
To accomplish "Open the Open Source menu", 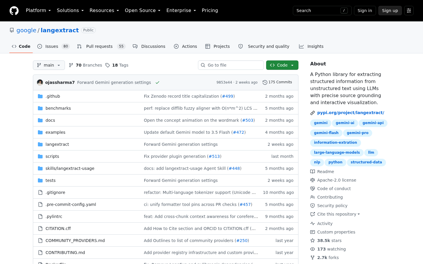I will click(143, 11).
